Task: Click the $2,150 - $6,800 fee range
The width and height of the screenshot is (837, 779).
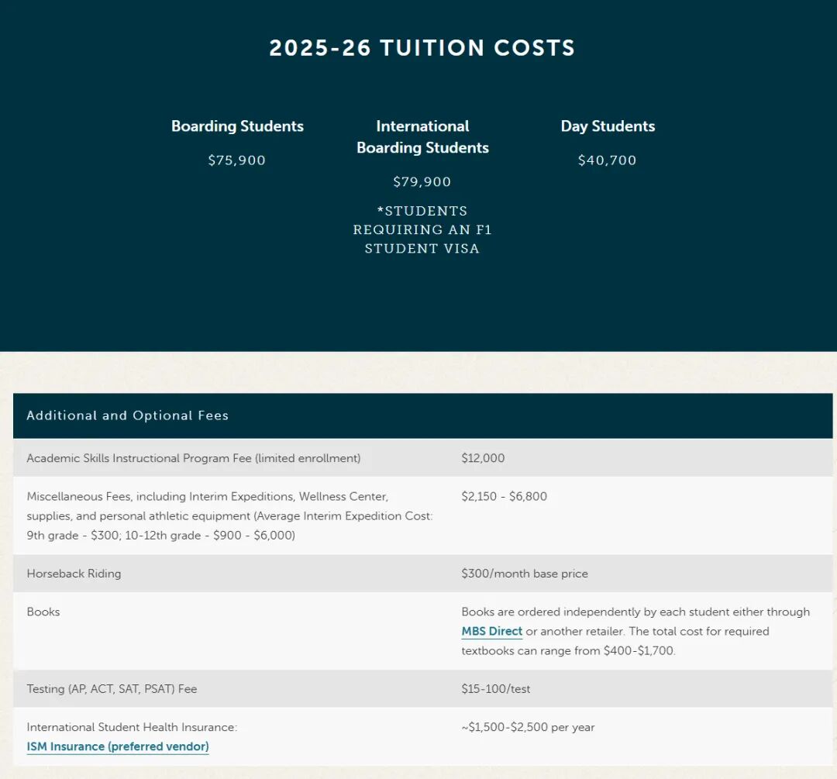Action: tap(504, 496)
